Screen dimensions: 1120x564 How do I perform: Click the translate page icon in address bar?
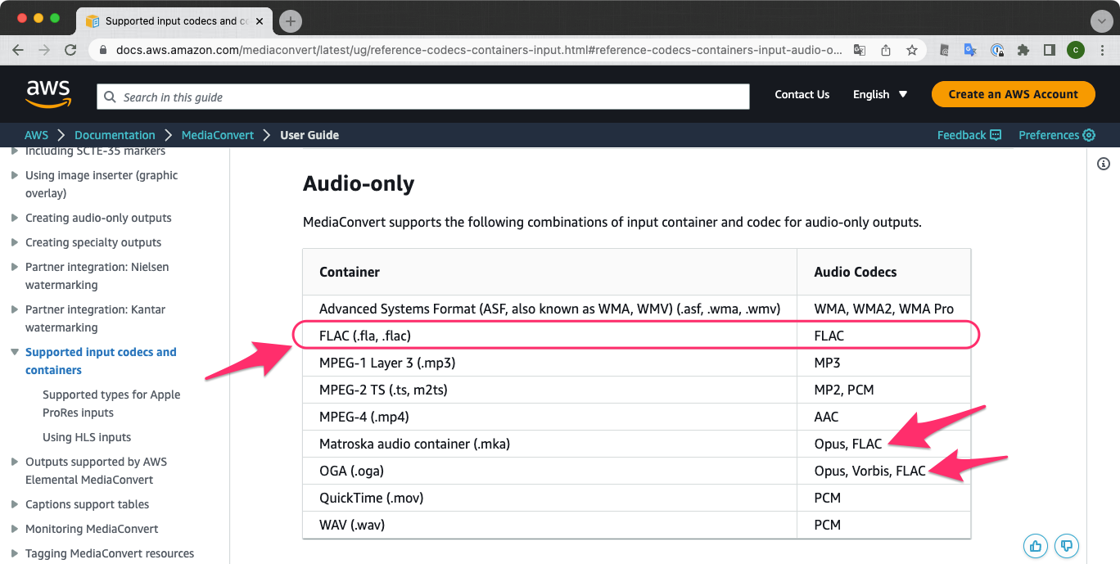pos(859,50)
